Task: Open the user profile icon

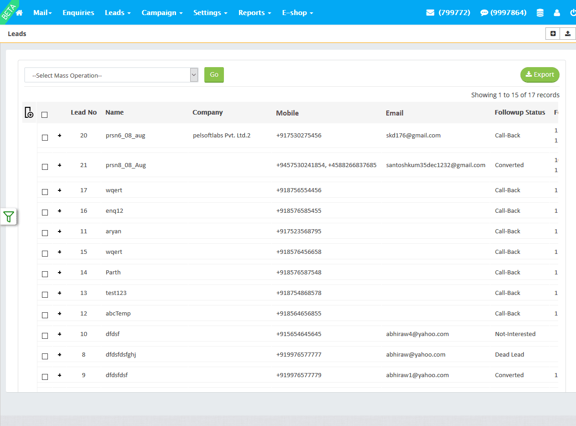Action: click(x=557, y=13)
